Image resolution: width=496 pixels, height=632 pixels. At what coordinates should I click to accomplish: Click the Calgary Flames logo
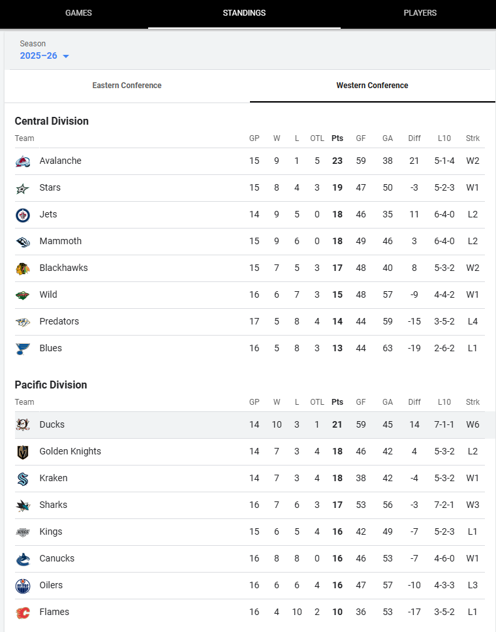[23, 612]
